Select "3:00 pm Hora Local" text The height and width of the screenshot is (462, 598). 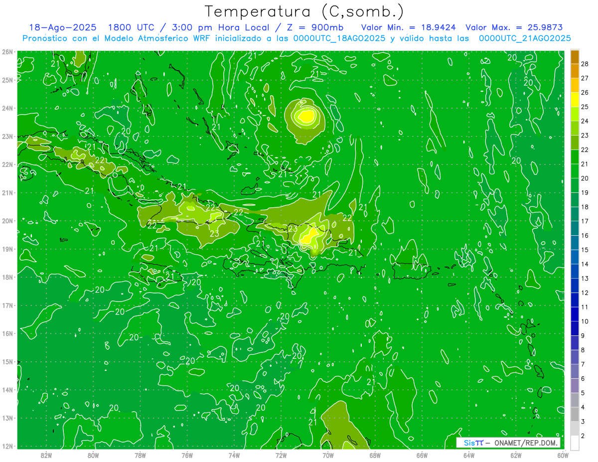pyautogui.click(x=220, y=27)
